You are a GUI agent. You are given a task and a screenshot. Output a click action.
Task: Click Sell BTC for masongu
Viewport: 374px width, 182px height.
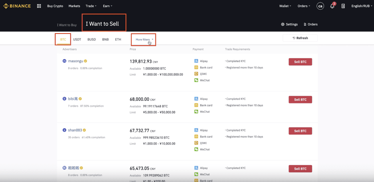tap(300, 62)
